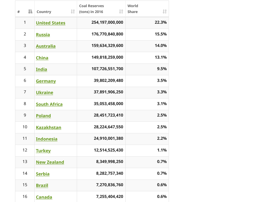Viewport: 270px width, 202px height.
Task: Select the China link
Action: tap(42, 58)
